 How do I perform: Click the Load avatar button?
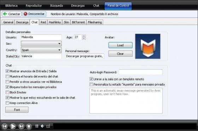[121, 45]
